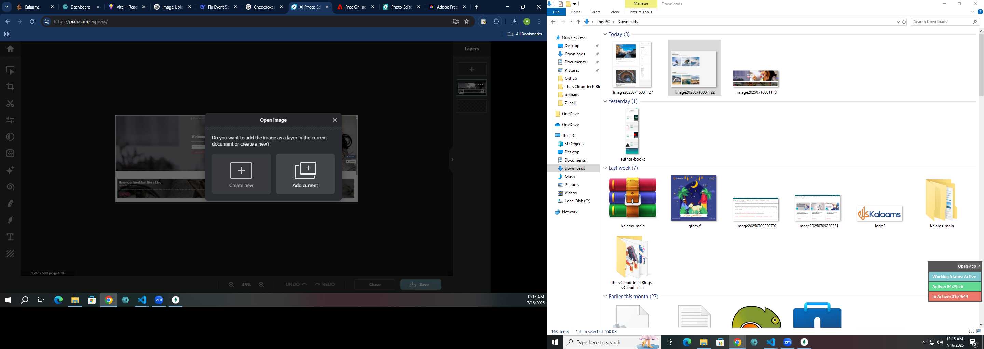Collapse the Layers panel with the side arrow
This screenshot has width=984, height=349.
[x=452, y=159]
